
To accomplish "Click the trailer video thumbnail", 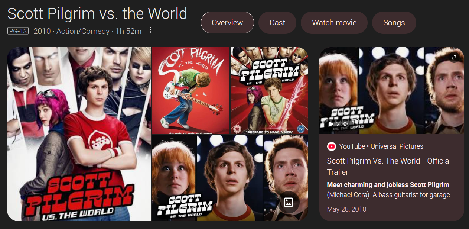I will point(391,90).
